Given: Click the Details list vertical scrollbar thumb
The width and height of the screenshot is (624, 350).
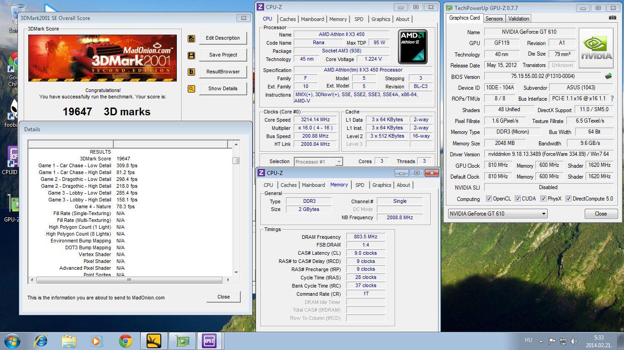Looking at the screenshot, I should click(x=236, y=160).
